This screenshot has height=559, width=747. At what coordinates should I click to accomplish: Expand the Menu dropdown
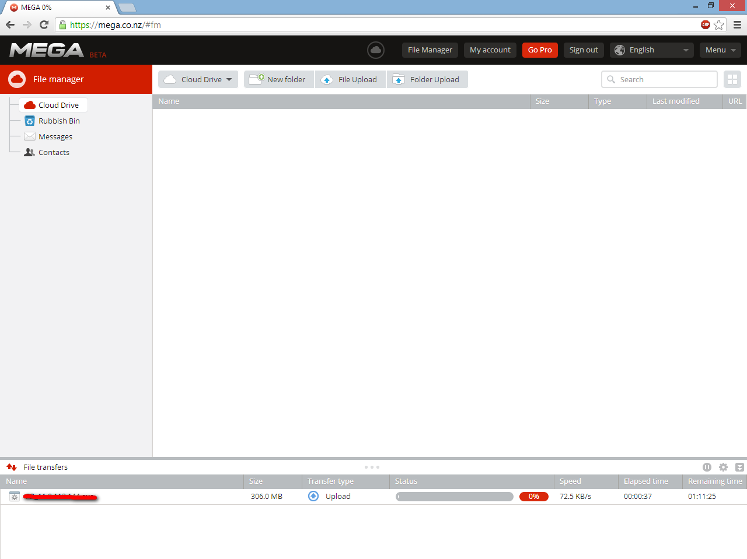[x=720, y=50]
